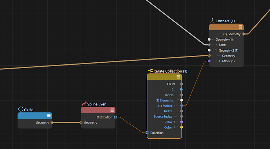Select the Connect (1) node title
The height and width of the screenshot is (149, 270).
225,21
